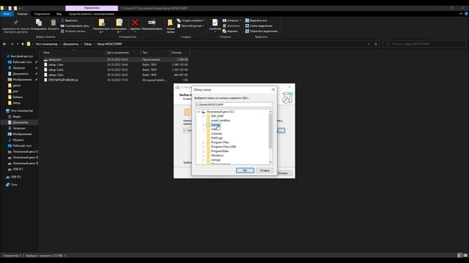This screenshot has width=469, height=263.
Task: Click Cancel (Отмена) in Browse for Folder dialog
Action: [x=265, y=170]
